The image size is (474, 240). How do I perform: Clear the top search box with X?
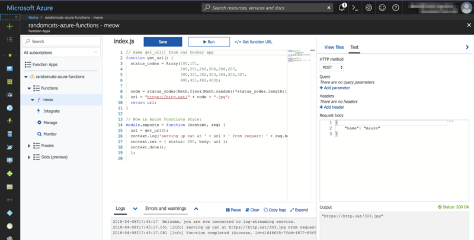pyautogui.click(x=329, y=8)
